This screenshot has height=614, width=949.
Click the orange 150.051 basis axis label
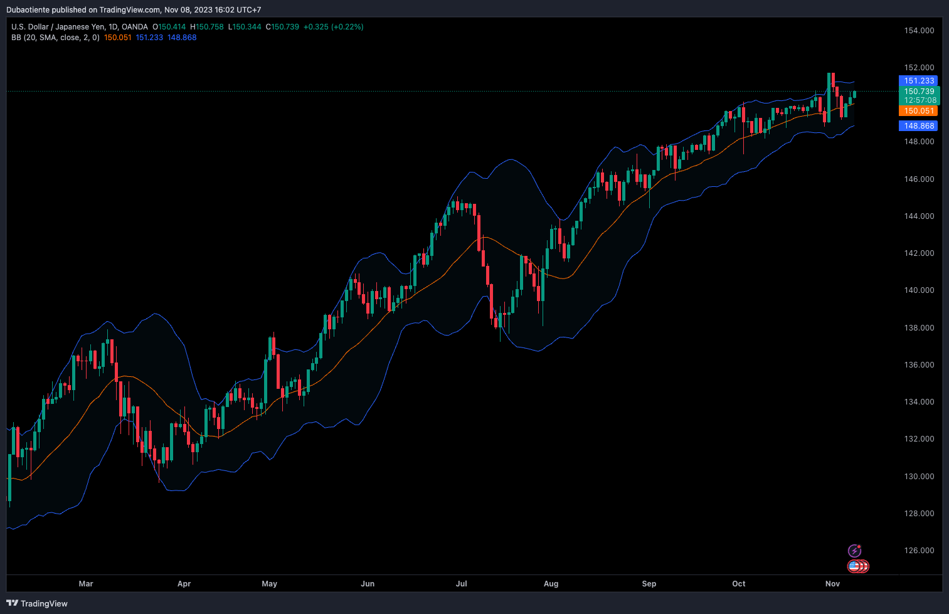(x=919, y=111)
